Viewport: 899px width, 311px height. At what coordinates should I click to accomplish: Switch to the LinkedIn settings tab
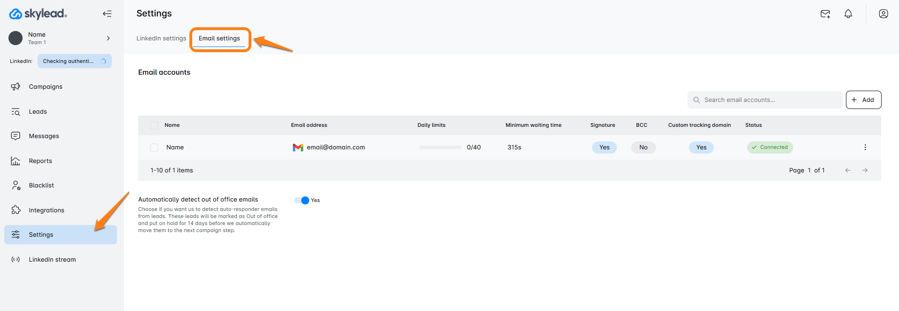coord(161,39)
